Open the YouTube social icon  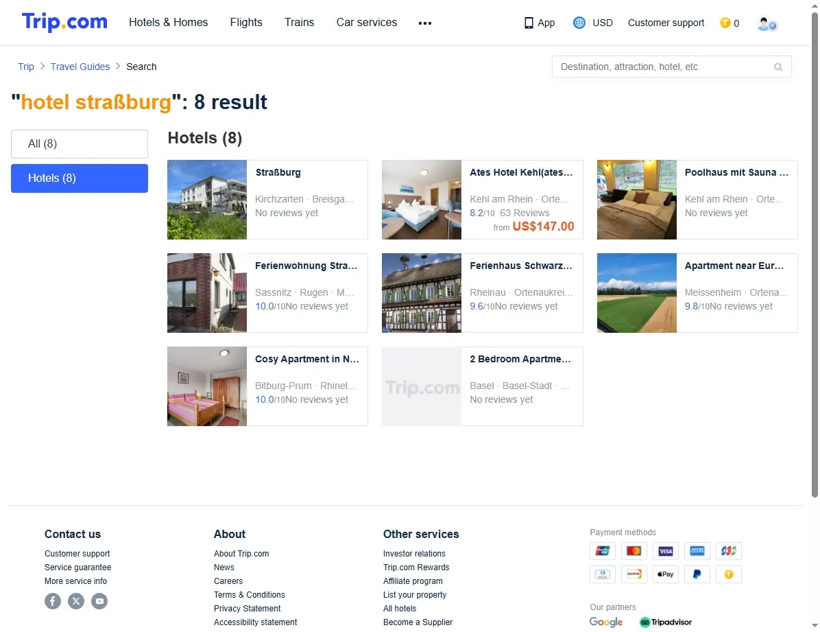(x=99, y=601)
